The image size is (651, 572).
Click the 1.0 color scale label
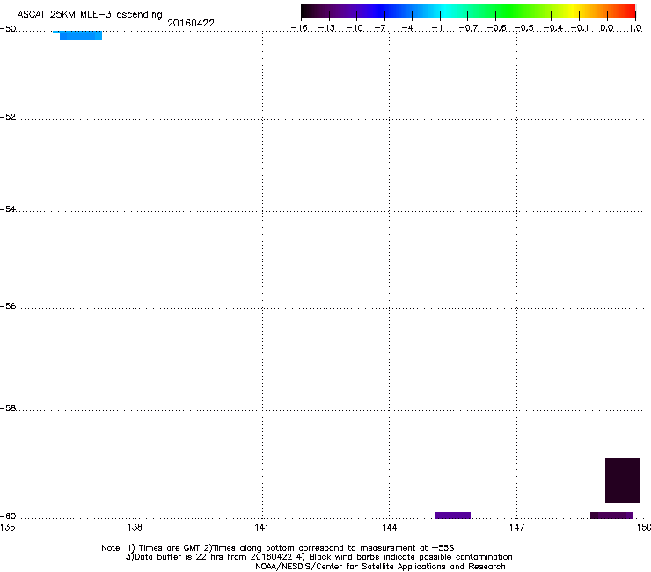(x=635, y=28)
